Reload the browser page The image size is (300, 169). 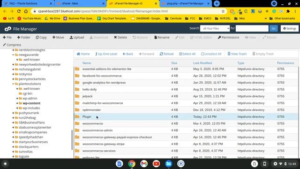pyautogui.click(x=19, y=11)
